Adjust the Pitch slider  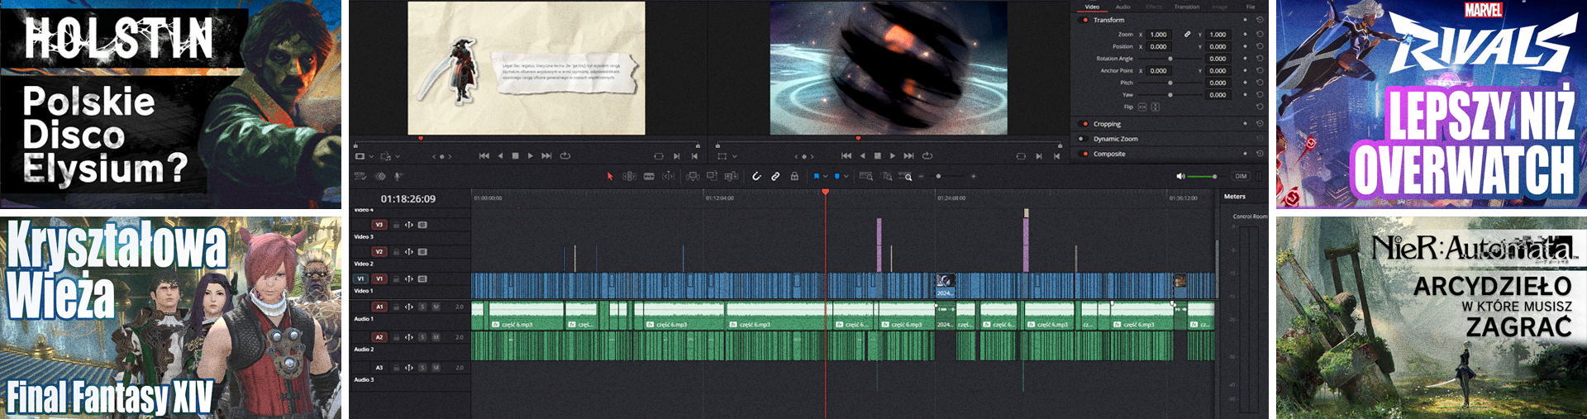[1170, 83]
